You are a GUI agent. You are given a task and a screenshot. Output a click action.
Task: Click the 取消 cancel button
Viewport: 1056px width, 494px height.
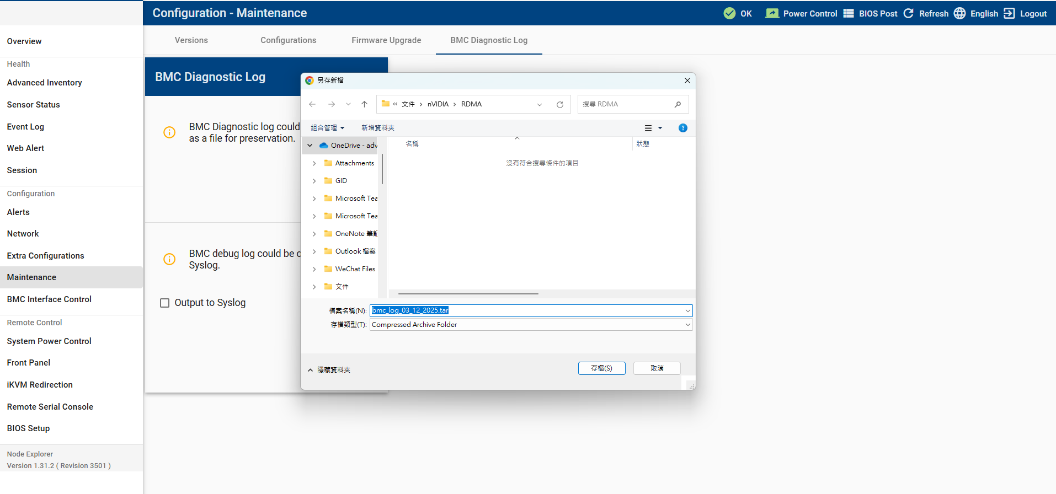657,368
